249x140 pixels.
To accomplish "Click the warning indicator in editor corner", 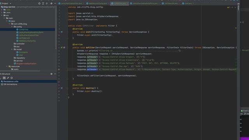I will pyautogui.click(x=228, y=7).
